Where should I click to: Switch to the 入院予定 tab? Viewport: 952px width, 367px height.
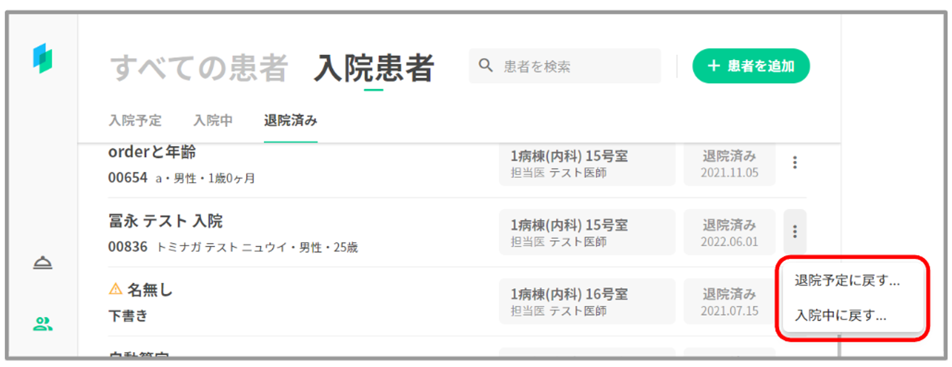click(x=135, y=121)
